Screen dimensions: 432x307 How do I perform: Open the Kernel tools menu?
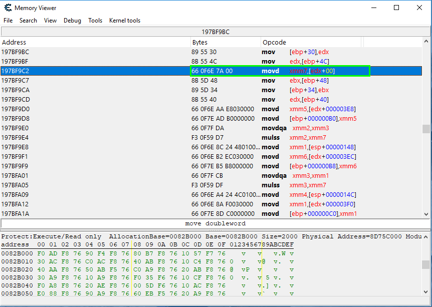click(125, 21)
